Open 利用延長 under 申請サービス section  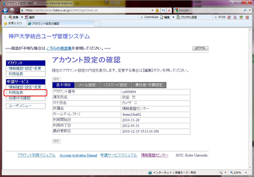tap(25, 93)
